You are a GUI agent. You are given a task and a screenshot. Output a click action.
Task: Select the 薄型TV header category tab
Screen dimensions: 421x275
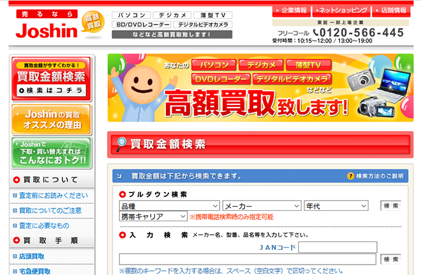[213, 15]
